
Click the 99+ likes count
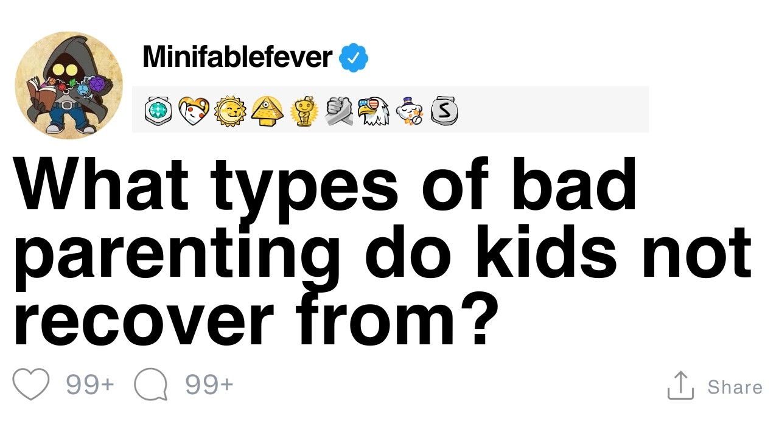pos(90,385)
